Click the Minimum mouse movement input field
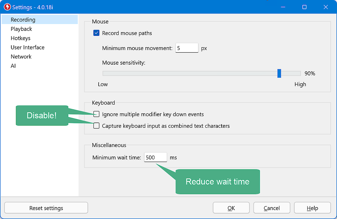Viewport: 337px width, 219px height. (187, 48)
